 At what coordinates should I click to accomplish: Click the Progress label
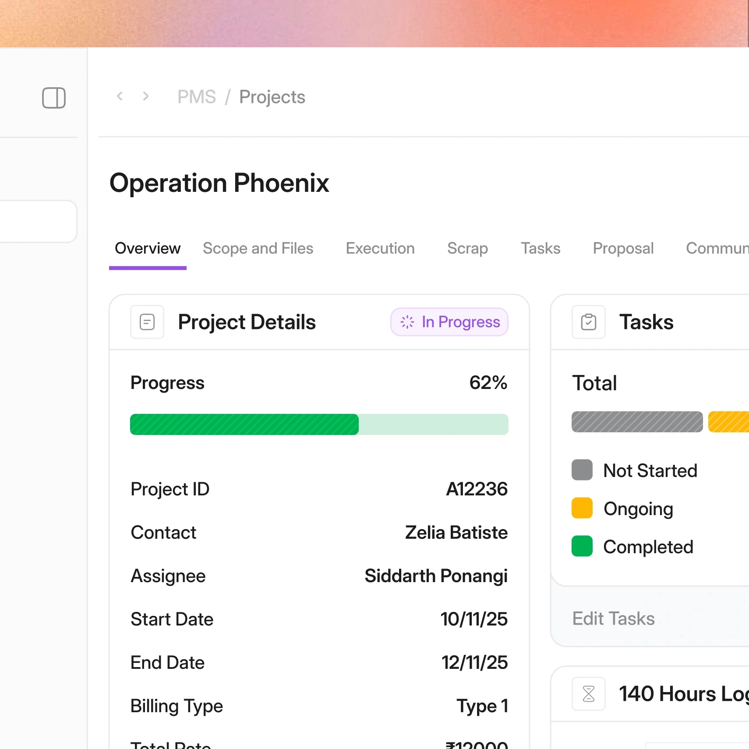pyautogui.click(x=168, y=383)
